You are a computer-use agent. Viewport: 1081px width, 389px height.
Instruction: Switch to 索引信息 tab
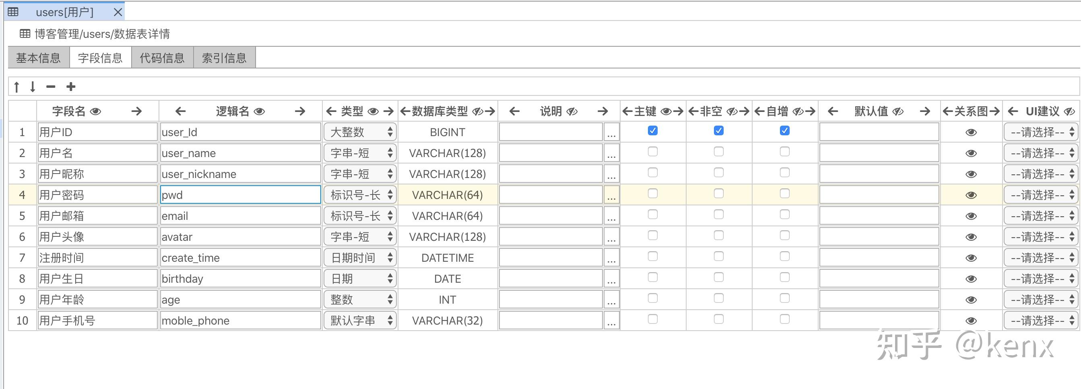click(x=225, y=58)
